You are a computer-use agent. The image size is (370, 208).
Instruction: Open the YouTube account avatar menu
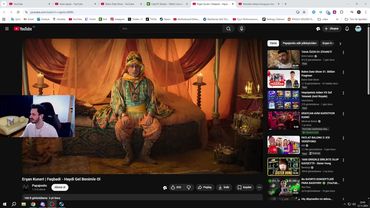[x=358, y=29]
